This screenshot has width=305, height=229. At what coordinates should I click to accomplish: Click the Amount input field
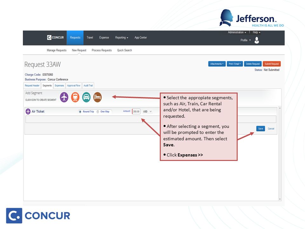136,111
